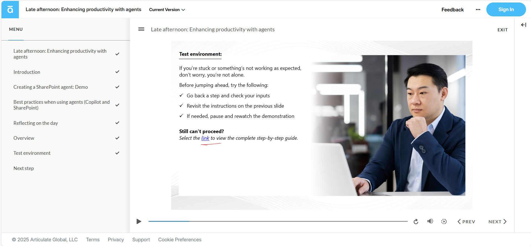Click the 'link' hyperlink to view guide
Viewport: 531px width, 246px height.
(205, 138)
